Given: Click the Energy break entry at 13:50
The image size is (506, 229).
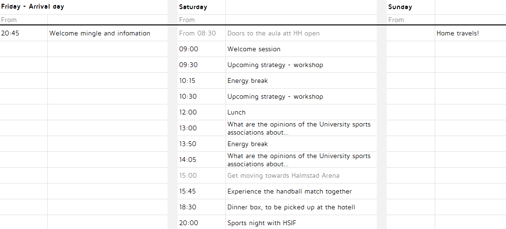Looking at the screenshot, I should 247,144.
